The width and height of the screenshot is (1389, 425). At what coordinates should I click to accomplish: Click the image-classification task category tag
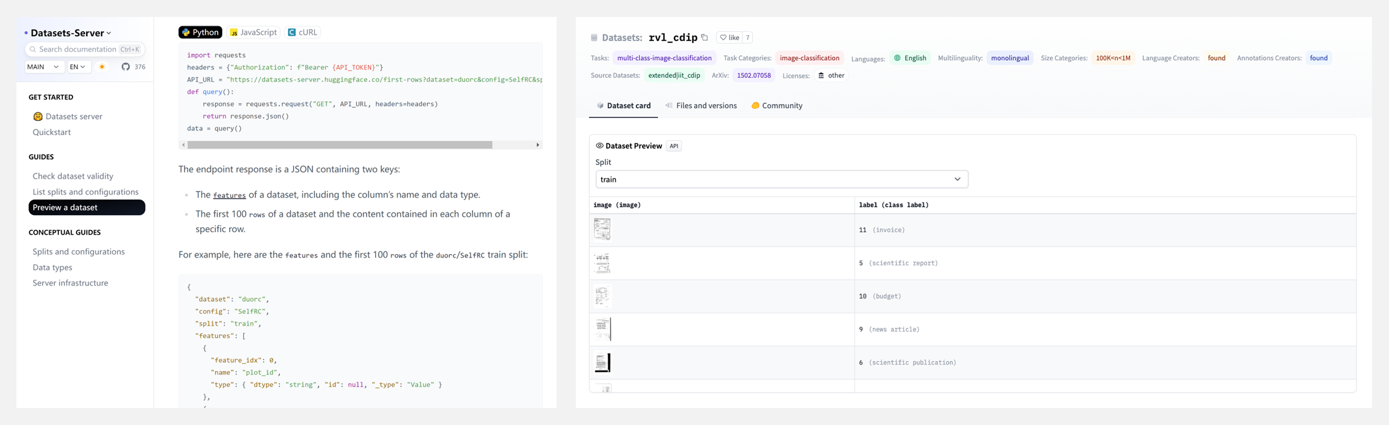click(x=809, y=58)
